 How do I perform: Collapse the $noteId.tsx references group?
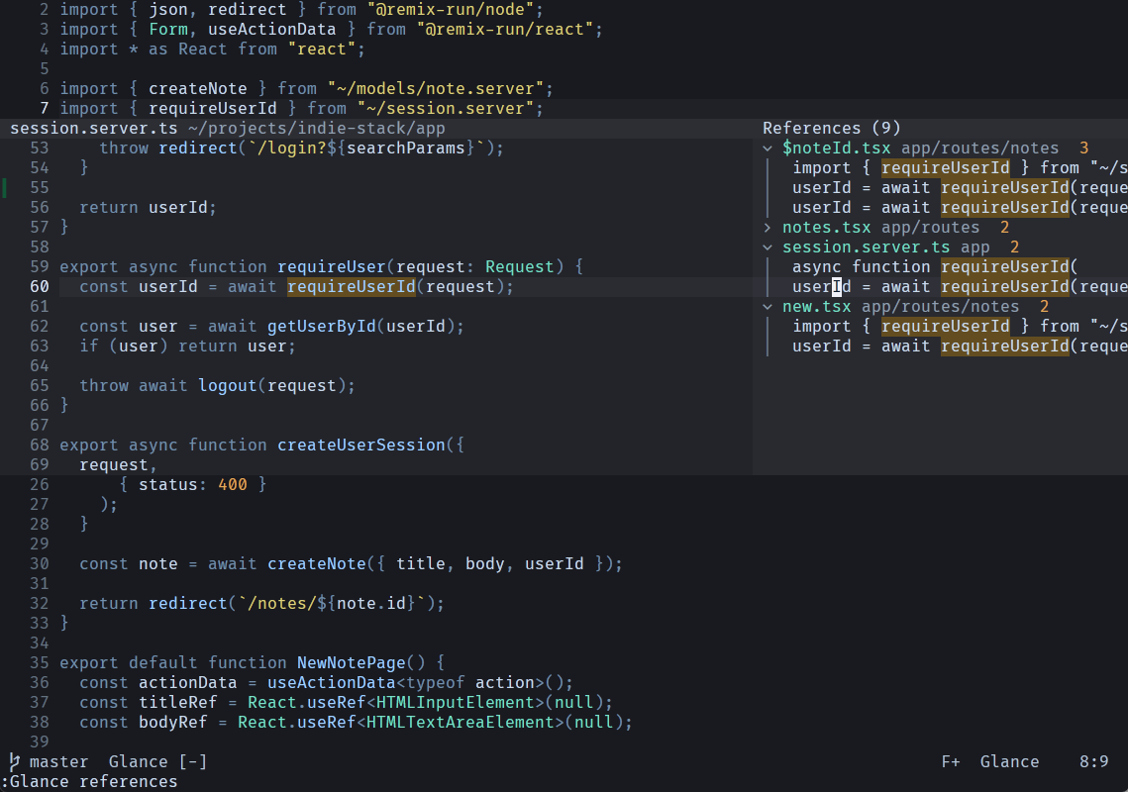(768, 148)
